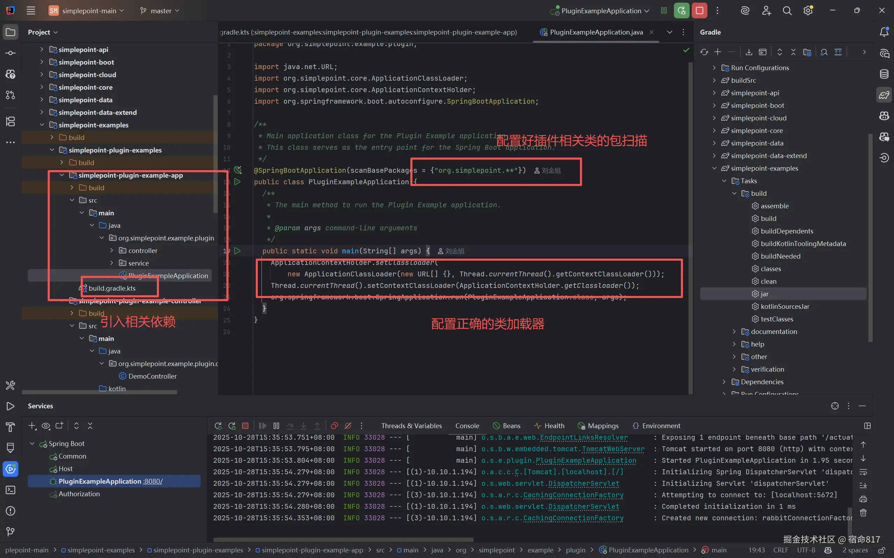Expand Dependencies node in Gradle panel

click(x=724, y=382)
